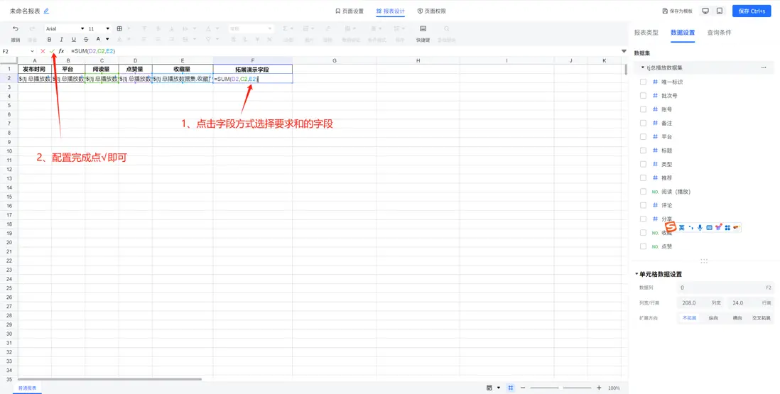The width and height of the screenshot is (780, 394).
Task: Select the 普通报表 sheet tab
Action: tap(28, 388)
